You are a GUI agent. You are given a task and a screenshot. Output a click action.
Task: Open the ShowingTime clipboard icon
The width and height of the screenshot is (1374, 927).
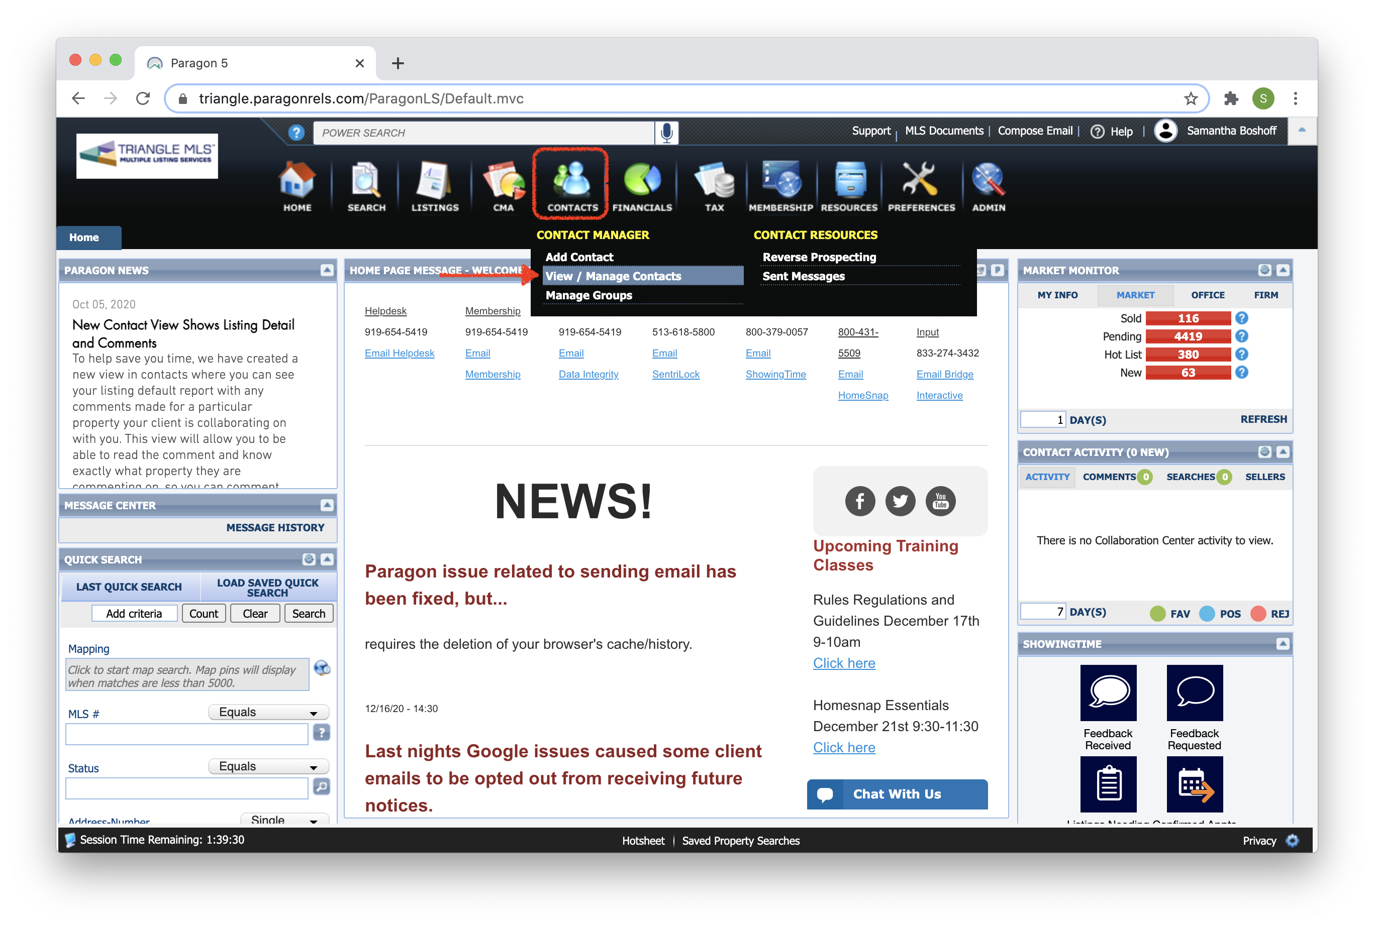(1108, 784)
